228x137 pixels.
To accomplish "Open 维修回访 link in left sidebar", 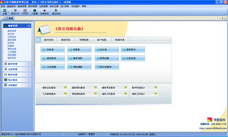I will point(12,58).
